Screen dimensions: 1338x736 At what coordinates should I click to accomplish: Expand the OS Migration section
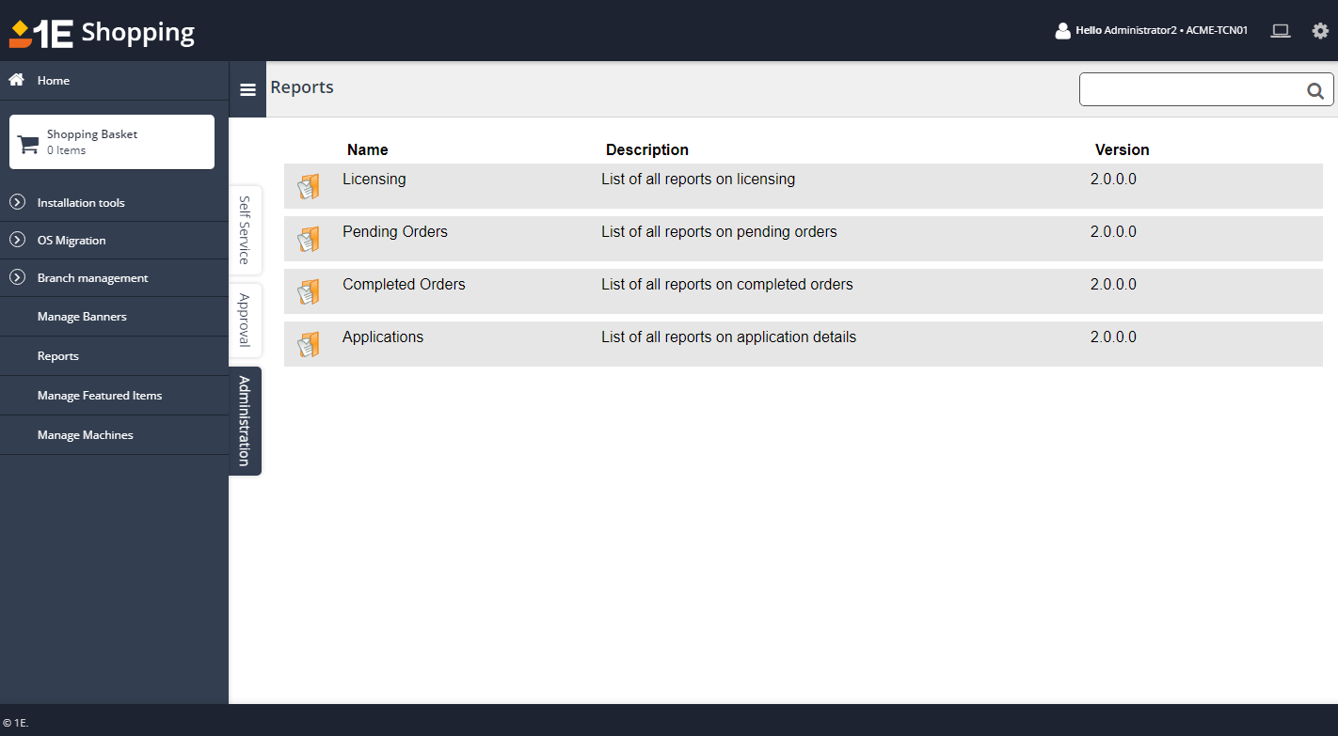click(x=72, y=241)
